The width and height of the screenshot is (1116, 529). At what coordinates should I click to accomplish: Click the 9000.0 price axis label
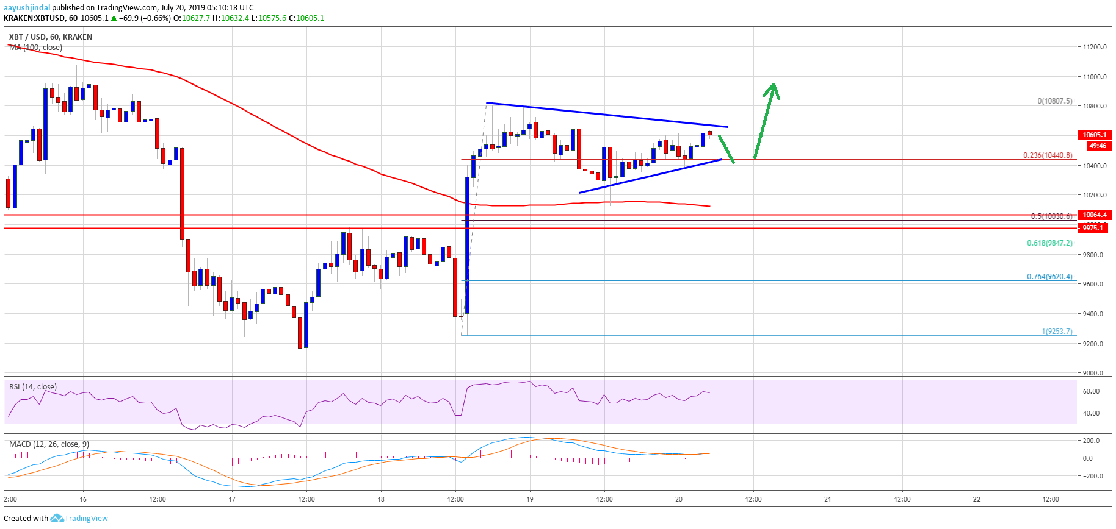tap(1094, 373)
